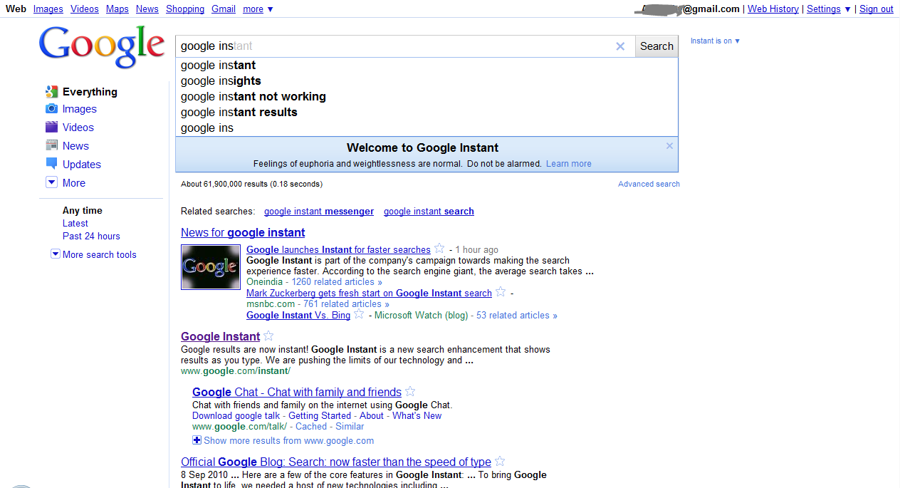Open 'News for google instant' heading link
The width and height of the screenshot is (900, 488).
tap(243, 232)
